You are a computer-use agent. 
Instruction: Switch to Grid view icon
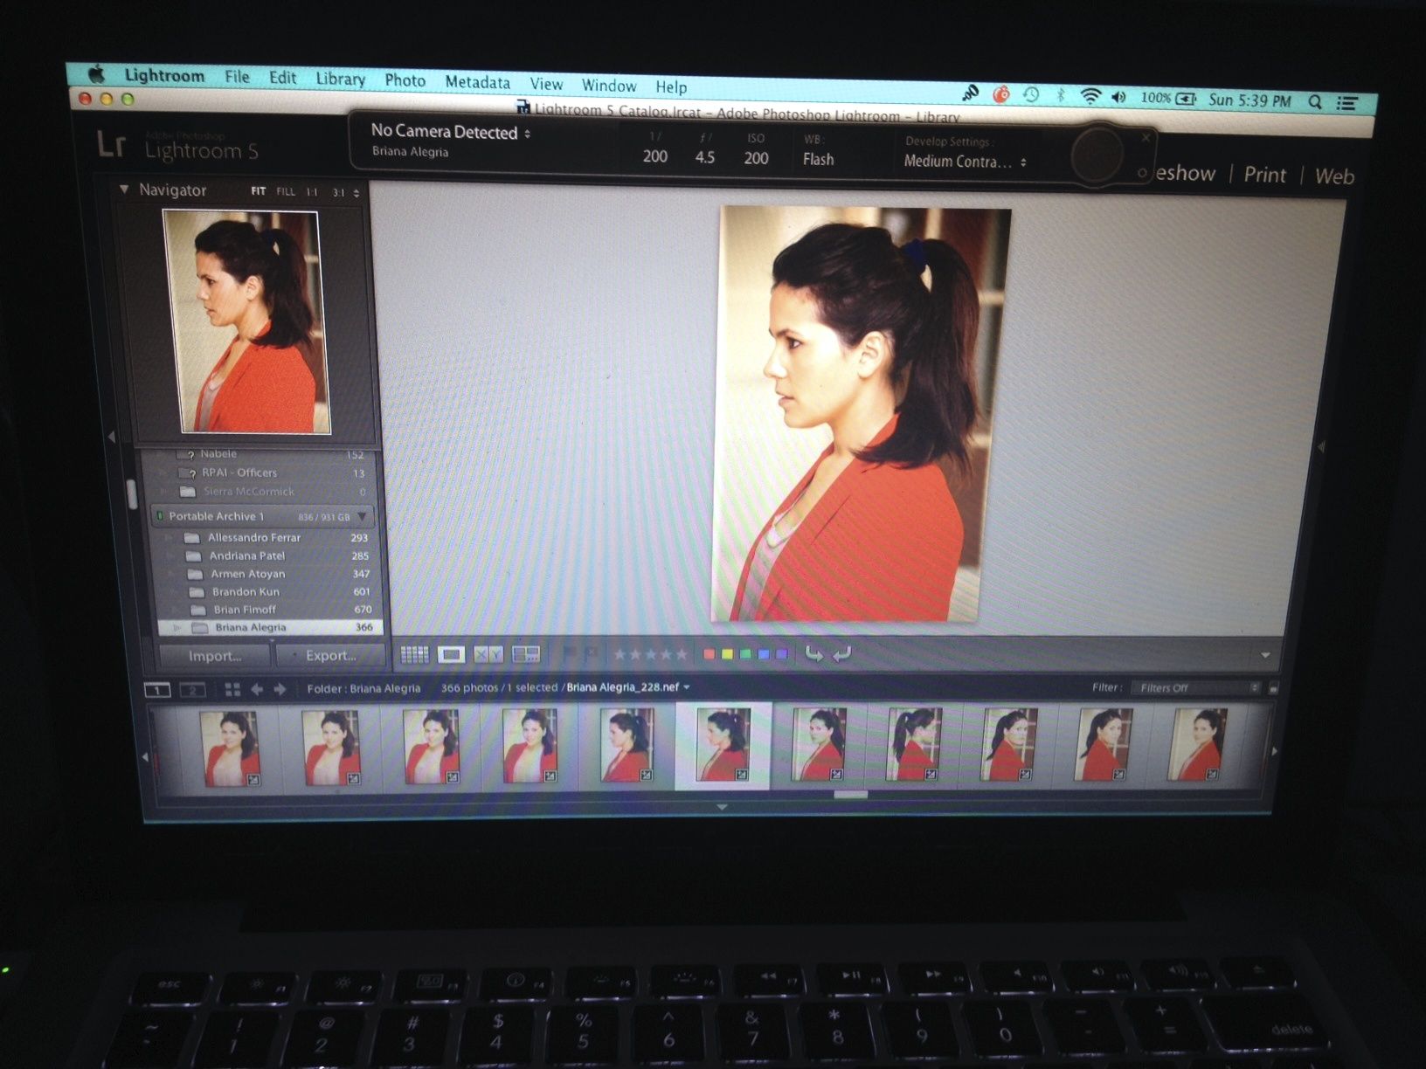click(414, 654)
